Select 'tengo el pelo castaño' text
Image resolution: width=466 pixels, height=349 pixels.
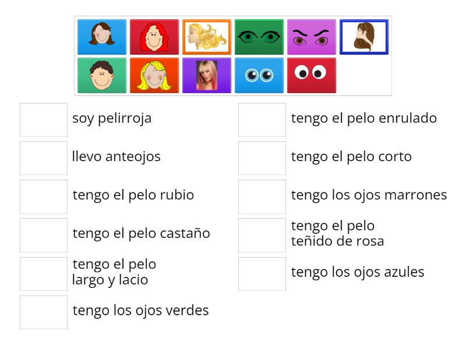click(x=141, y=233)
